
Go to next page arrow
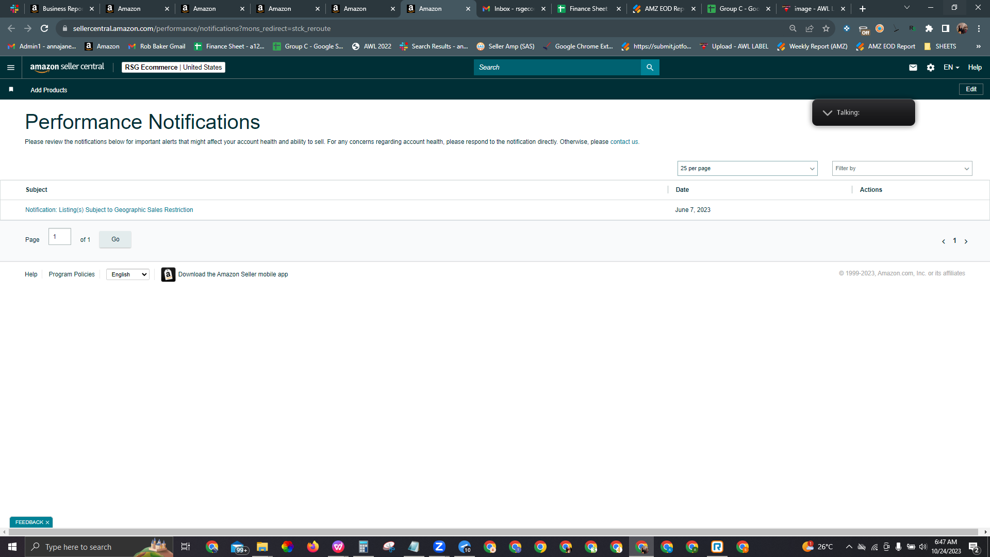[x=966, y=241]
